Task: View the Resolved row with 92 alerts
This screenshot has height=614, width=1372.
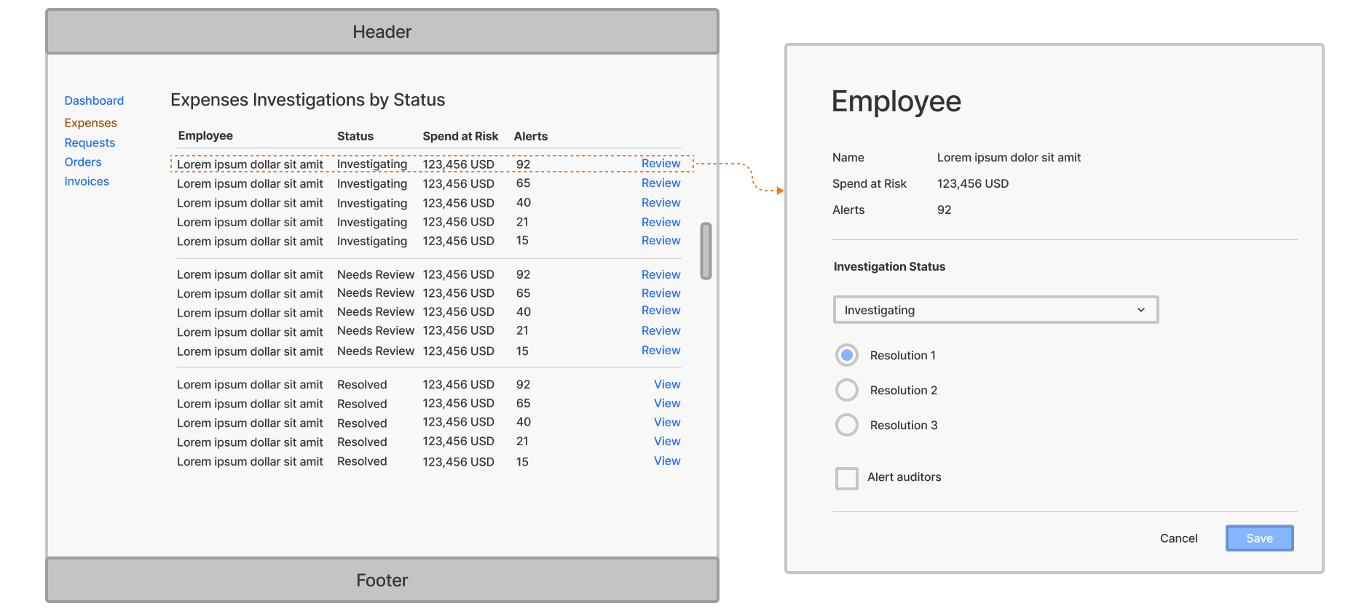Action: click(x=667, y=384)
